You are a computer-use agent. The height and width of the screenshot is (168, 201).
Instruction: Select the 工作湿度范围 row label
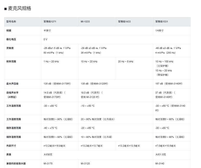(13, 119)
